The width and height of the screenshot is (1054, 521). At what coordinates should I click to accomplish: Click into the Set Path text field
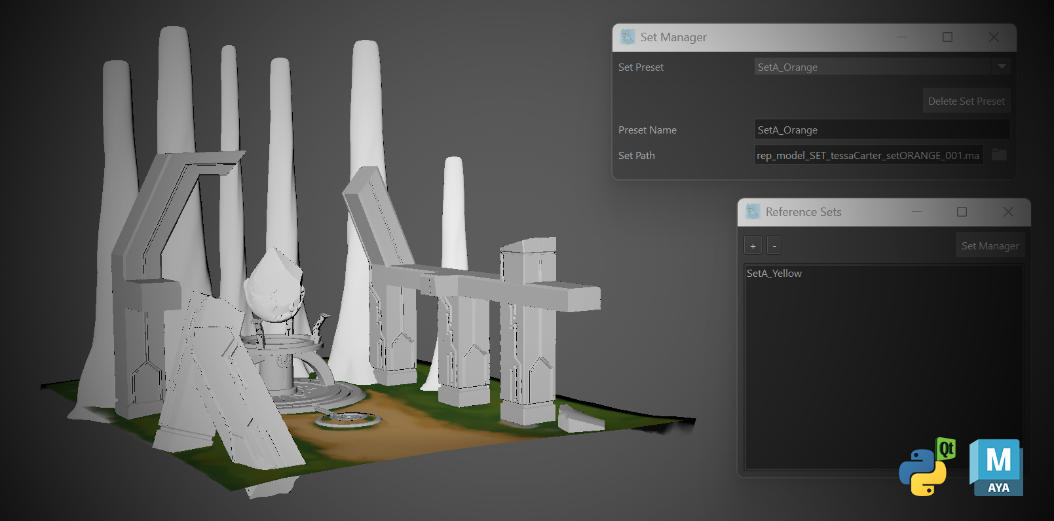(x=868, y=155)
